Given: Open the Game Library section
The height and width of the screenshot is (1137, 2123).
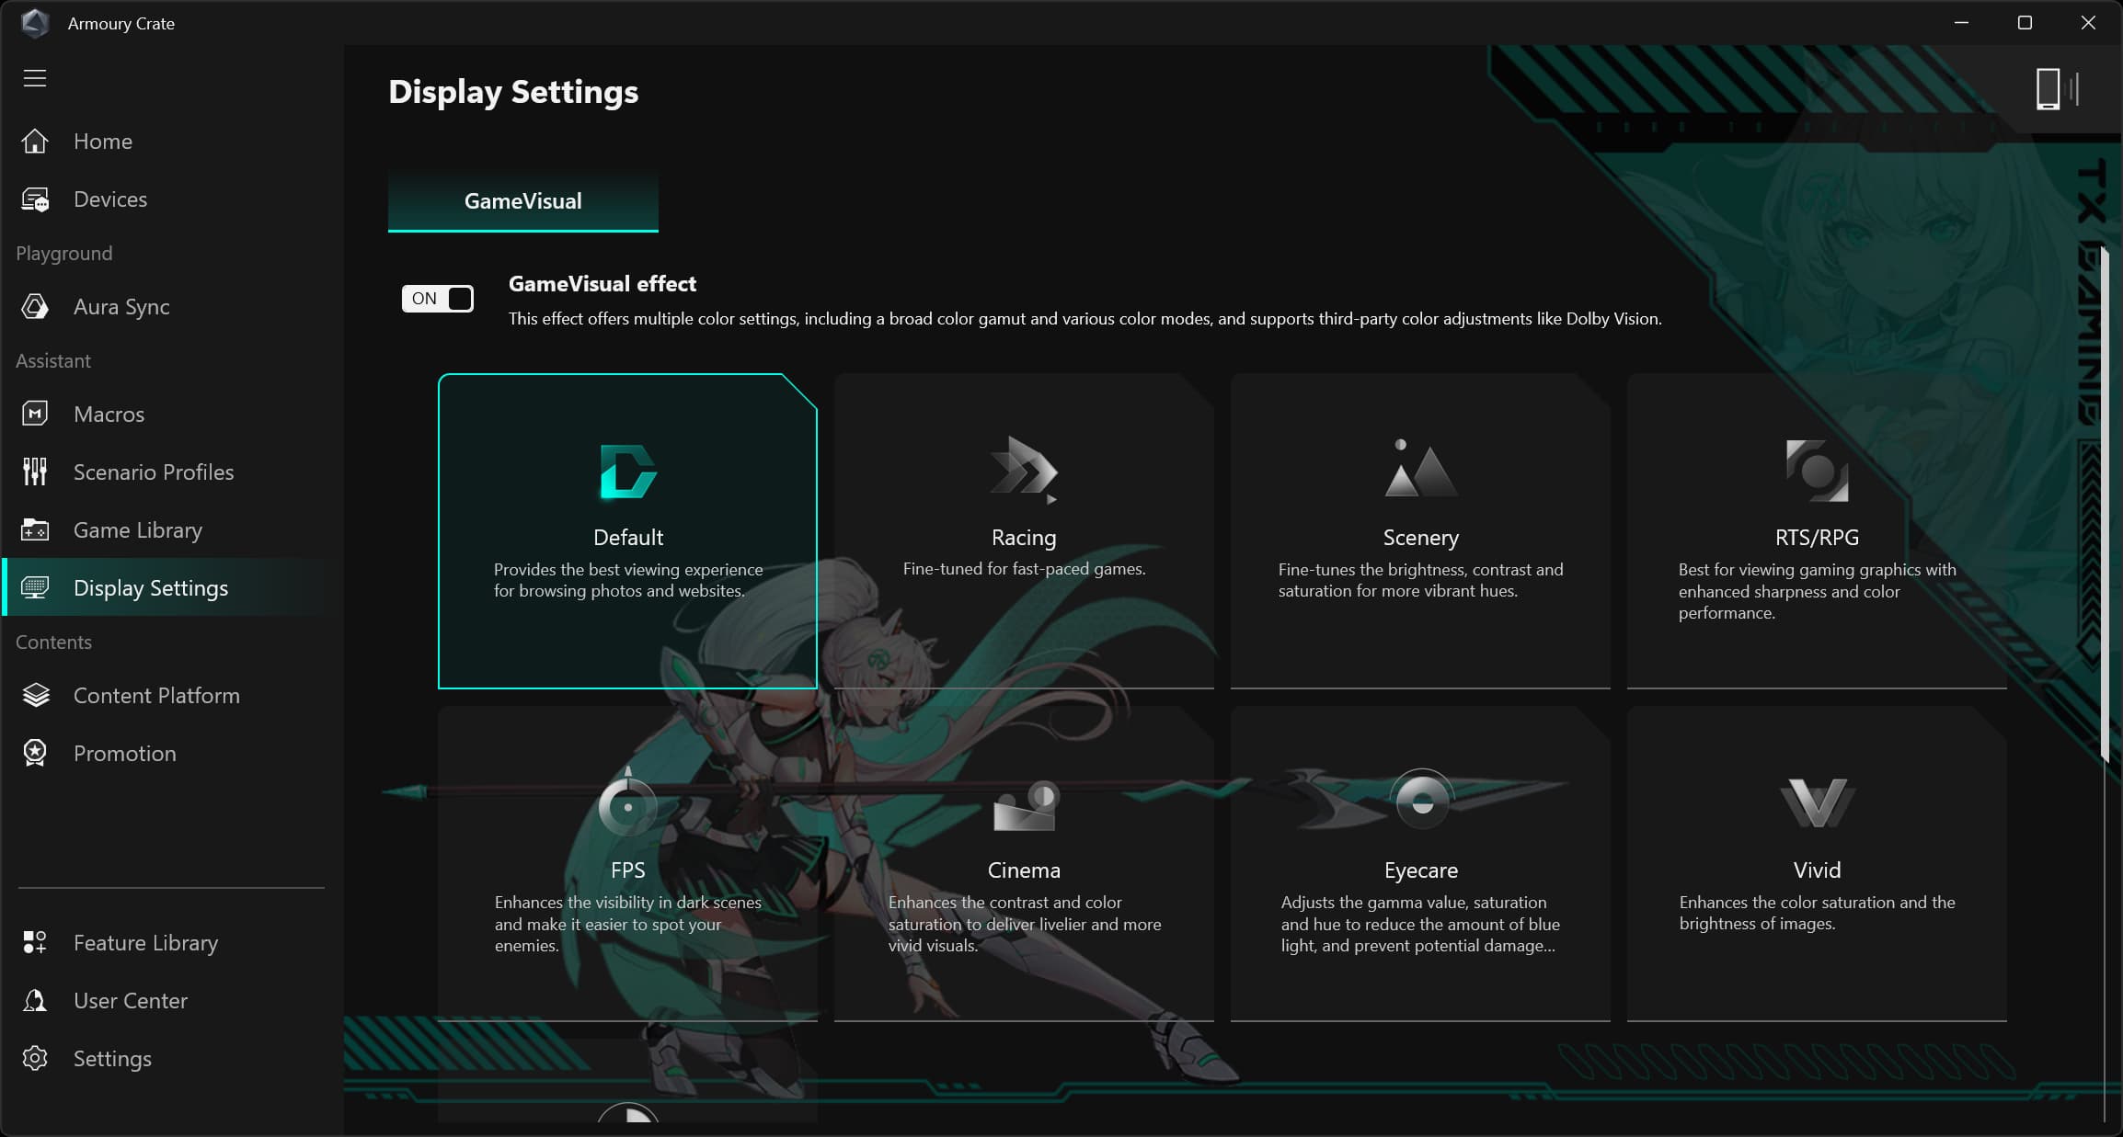Looking at the screenshot, I should [x=137, y=530].
